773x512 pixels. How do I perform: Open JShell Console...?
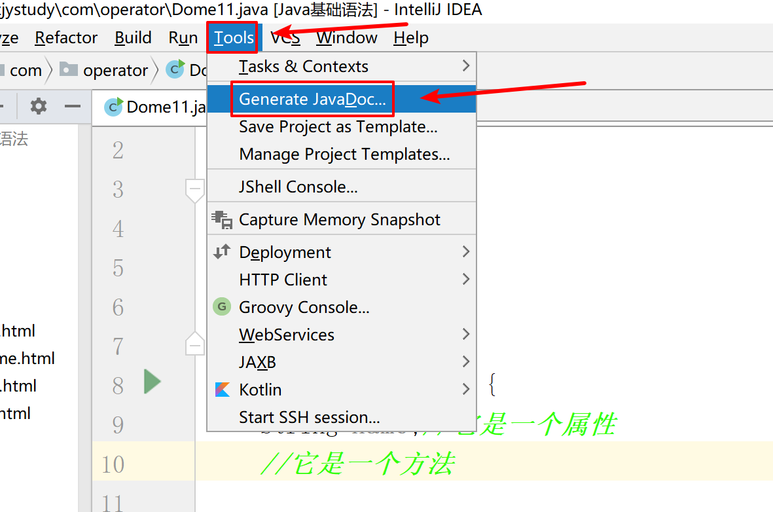[342, 187]
